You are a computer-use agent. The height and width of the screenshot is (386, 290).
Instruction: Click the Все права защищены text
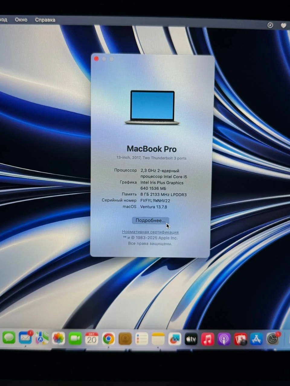coord(150,244)
